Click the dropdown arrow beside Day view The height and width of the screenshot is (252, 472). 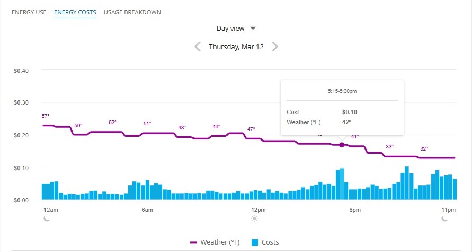click(253, 29)
